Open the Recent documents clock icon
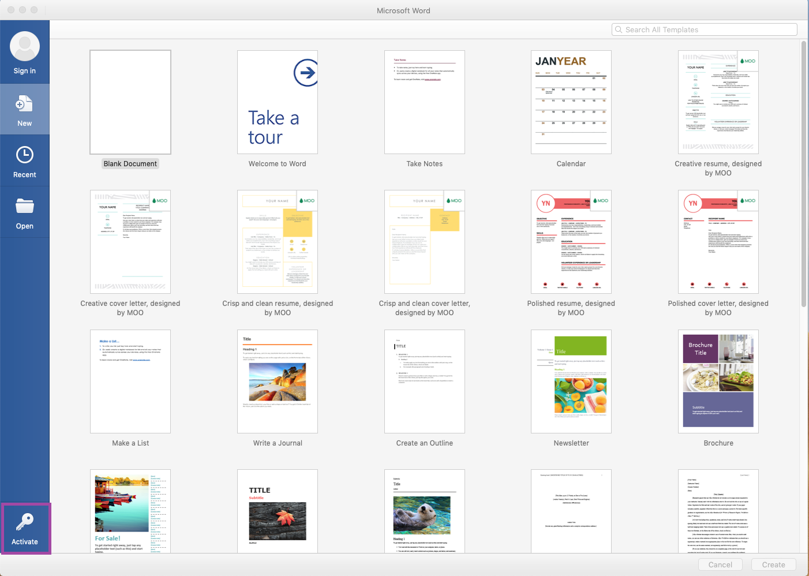 coord(25,155)
